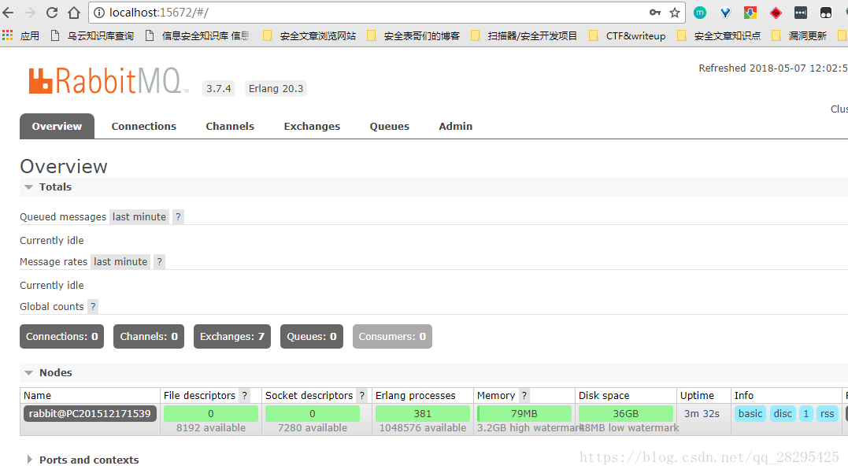Viewport: 848px width, 473px height.
Task: Change Queued messages 'last minute' range
Action: click(x=139, y=216)
